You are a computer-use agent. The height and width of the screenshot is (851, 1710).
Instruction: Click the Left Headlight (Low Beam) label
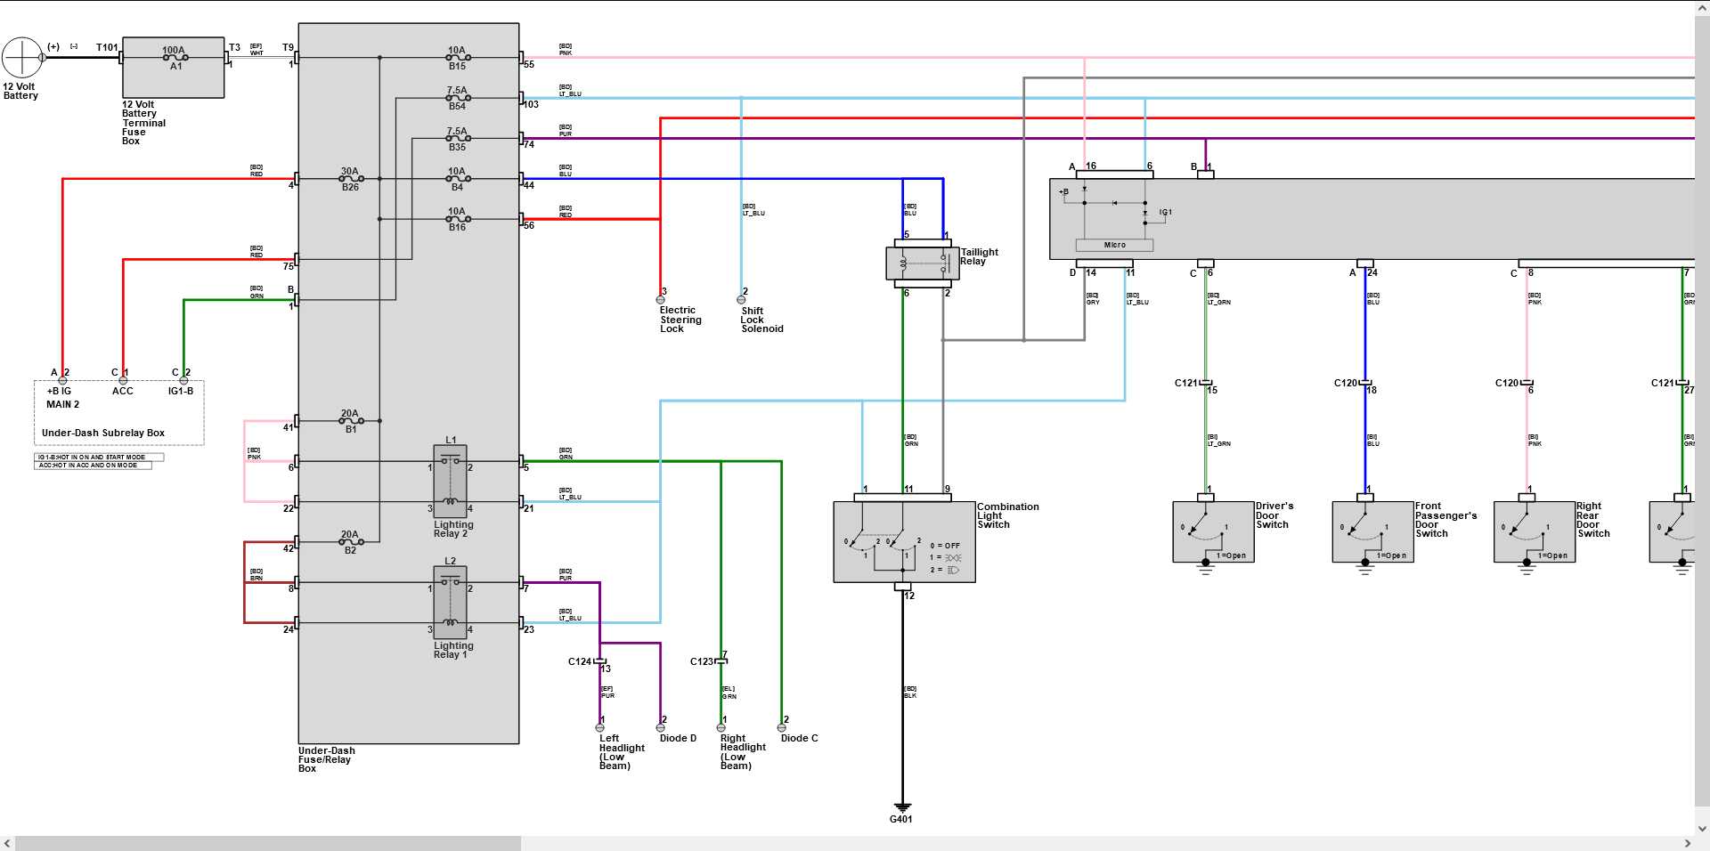pos(621,752)
